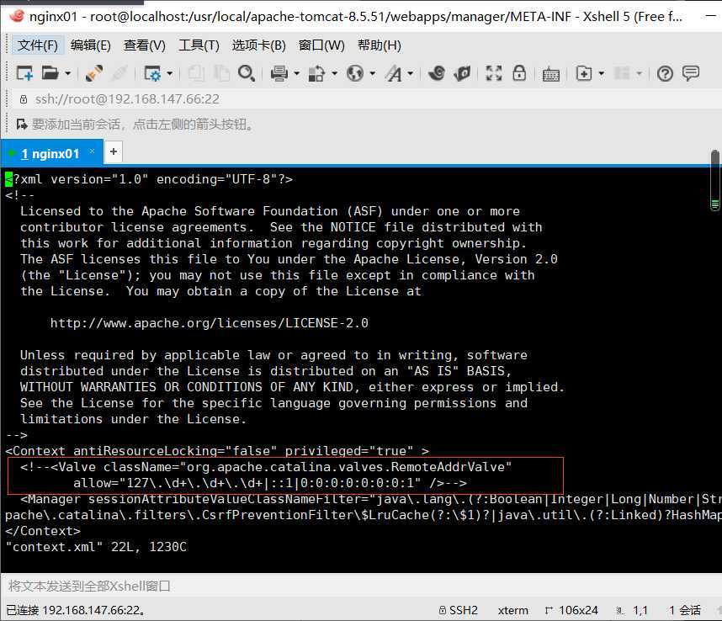
Task: Open the 编辑(E) menu
Action: point(91,45)
